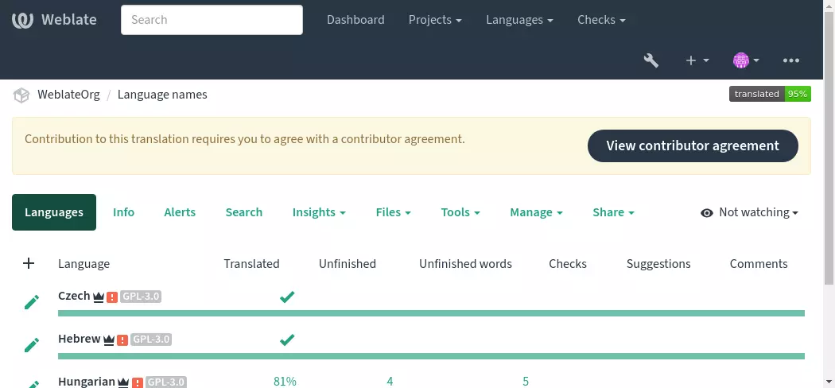The image size is (835, 388).
Task: Expand the Checks menu
Action: coord(601,20)
